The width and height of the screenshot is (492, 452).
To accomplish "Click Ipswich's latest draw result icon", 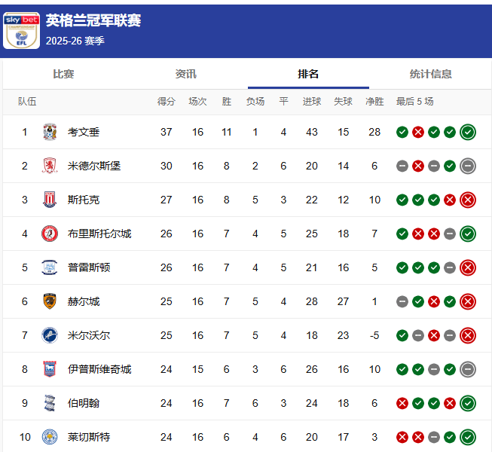I will [x=467, y=369].
